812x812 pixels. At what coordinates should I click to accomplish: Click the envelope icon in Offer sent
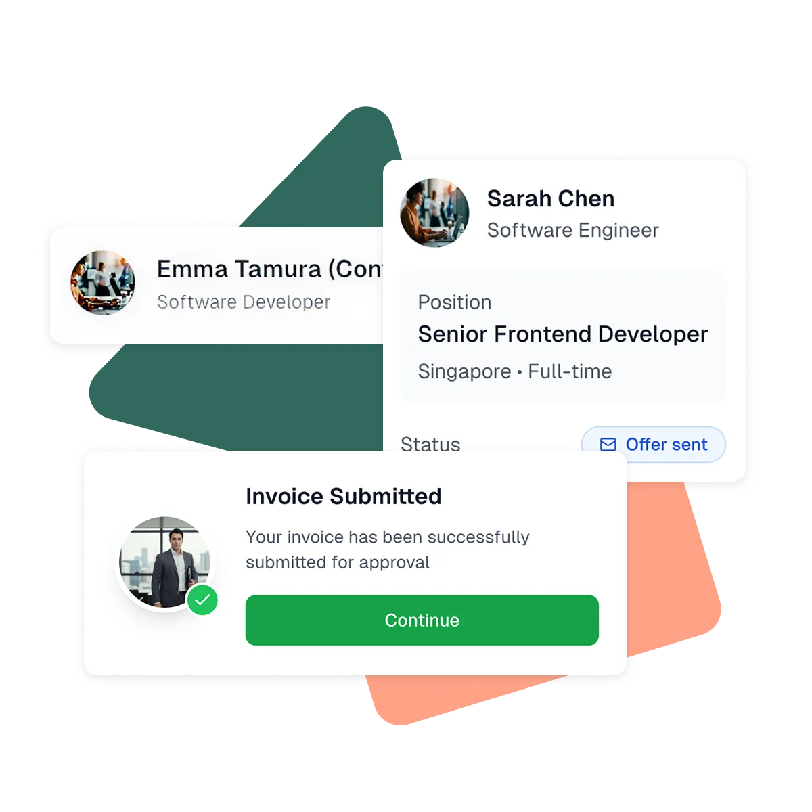point(608,445)
